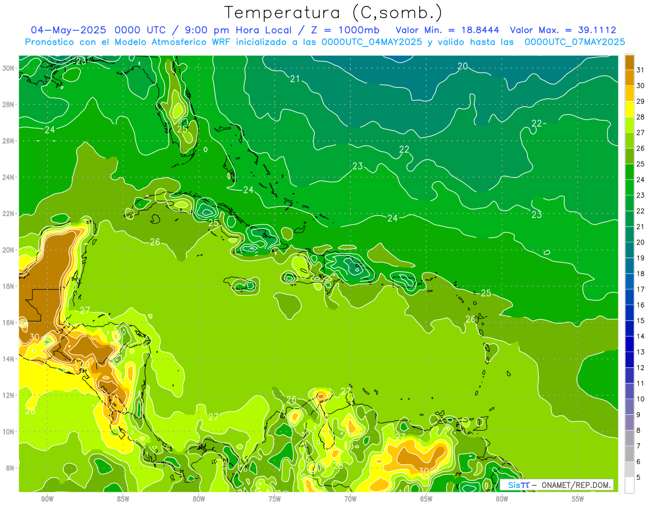This screenshot has height=506, width=655.
Task: Click the '16N' latitude axis label
Action: 9,323
